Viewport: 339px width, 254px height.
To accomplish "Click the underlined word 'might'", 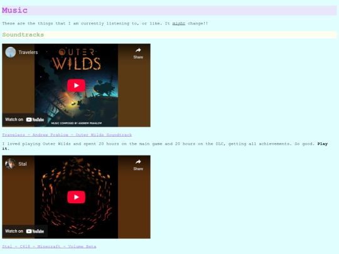I will 178,23.
